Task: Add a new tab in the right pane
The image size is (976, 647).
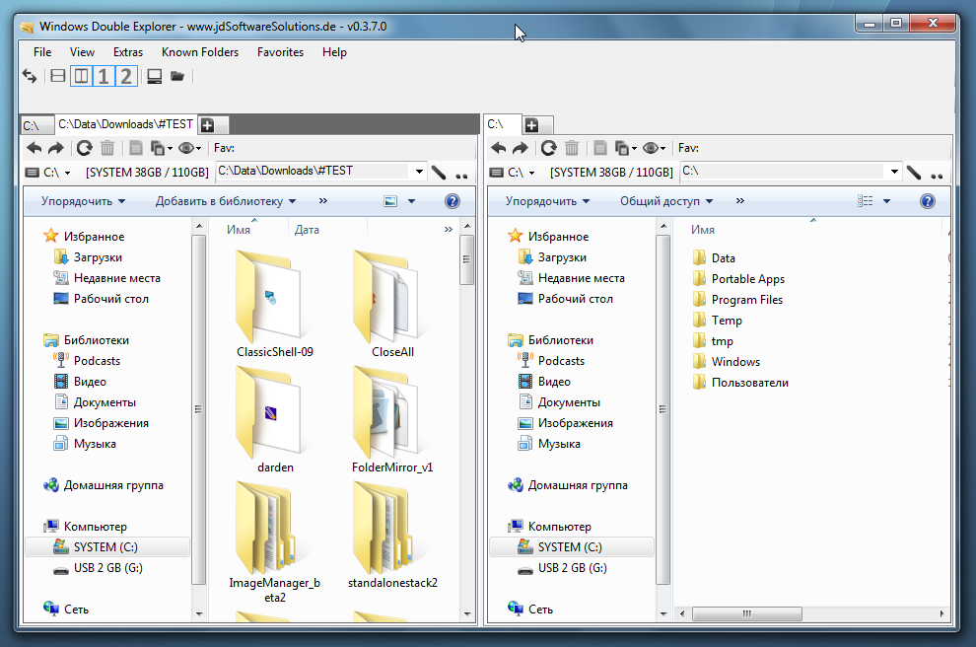Action: tap(531, 125)
